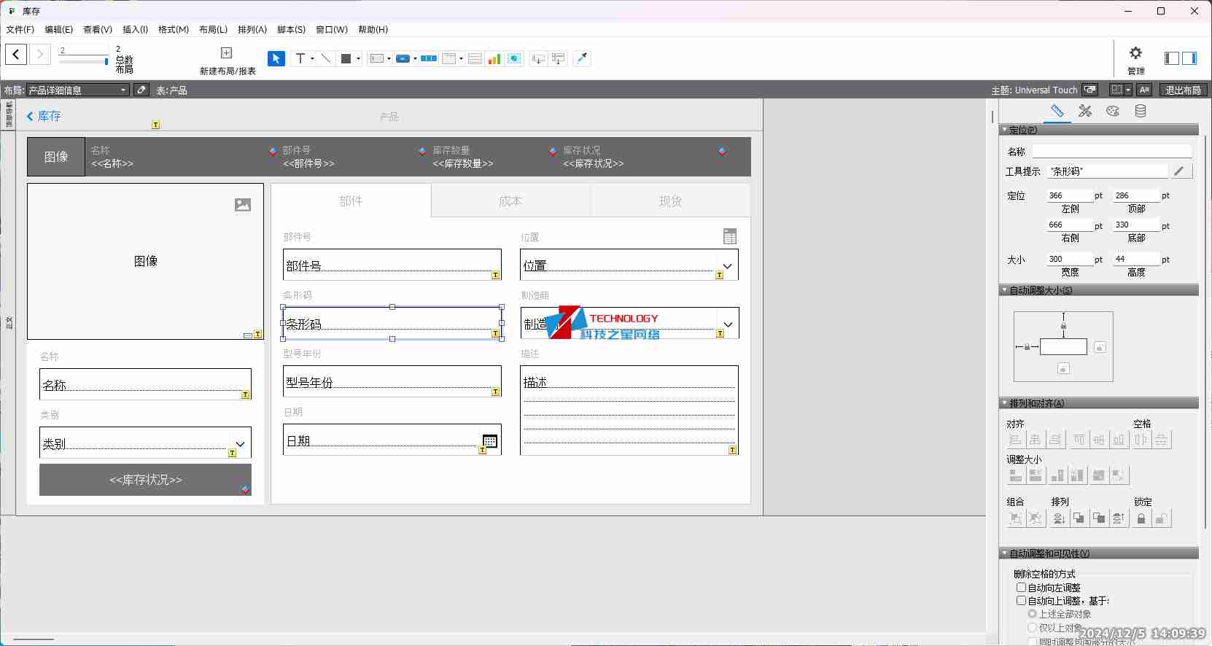Viewport: 1212px width, 646px height.
Task: Click the portal icon beside 位置 label
Action: [730, 236]
